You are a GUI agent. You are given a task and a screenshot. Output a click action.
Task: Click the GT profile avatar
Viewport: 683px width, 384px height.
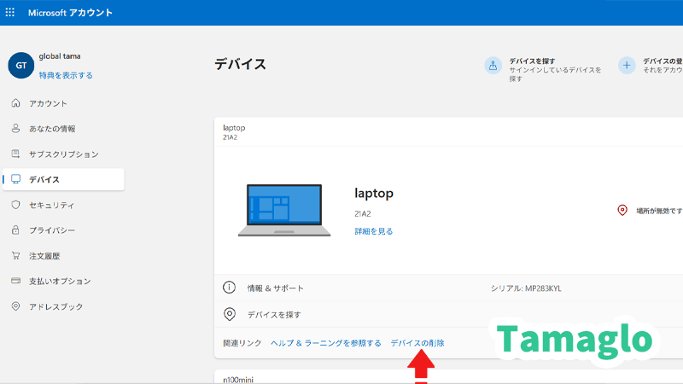click(20, 66)
